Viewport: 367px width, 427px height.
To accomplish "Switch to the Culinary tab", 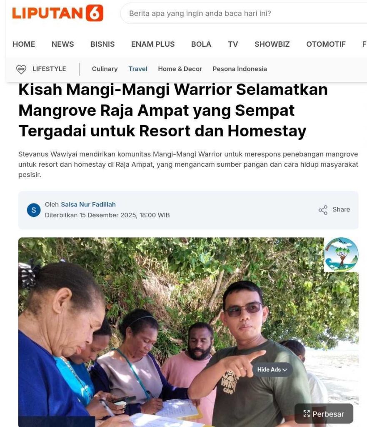I will point(105,69).
